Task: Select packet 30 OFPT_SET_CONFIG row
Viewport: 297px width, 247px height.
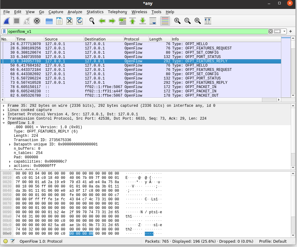Action: click(x=141, y=52)
